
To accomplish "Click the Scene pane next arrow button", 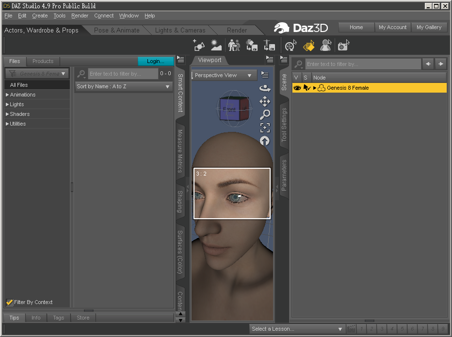I will click(x=441, y=64).
